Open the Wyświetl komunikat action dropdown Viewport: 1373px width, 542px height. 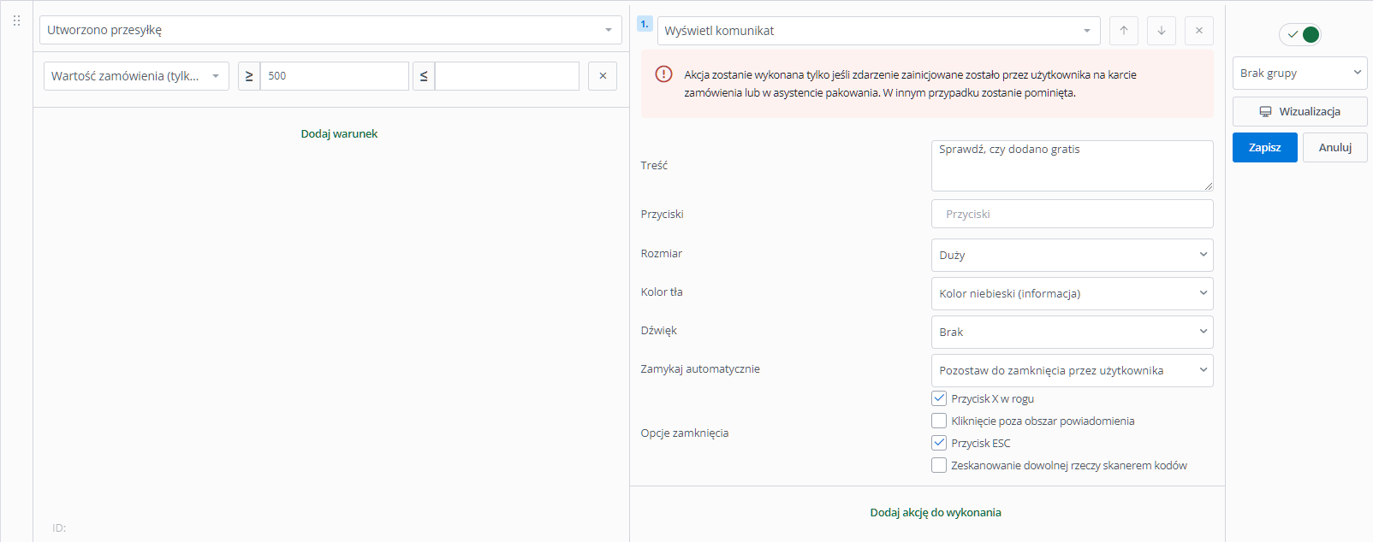(879, 31)
